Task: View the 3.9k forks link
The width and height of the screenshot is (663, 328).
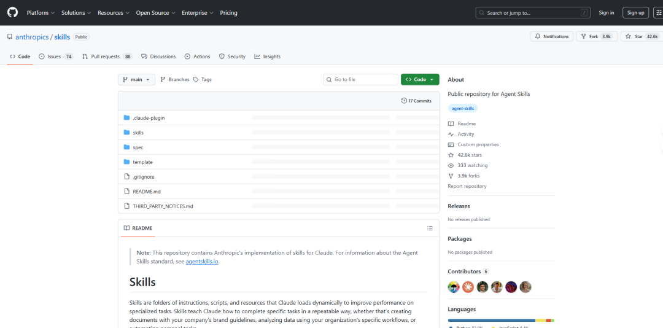Action: 464,176
